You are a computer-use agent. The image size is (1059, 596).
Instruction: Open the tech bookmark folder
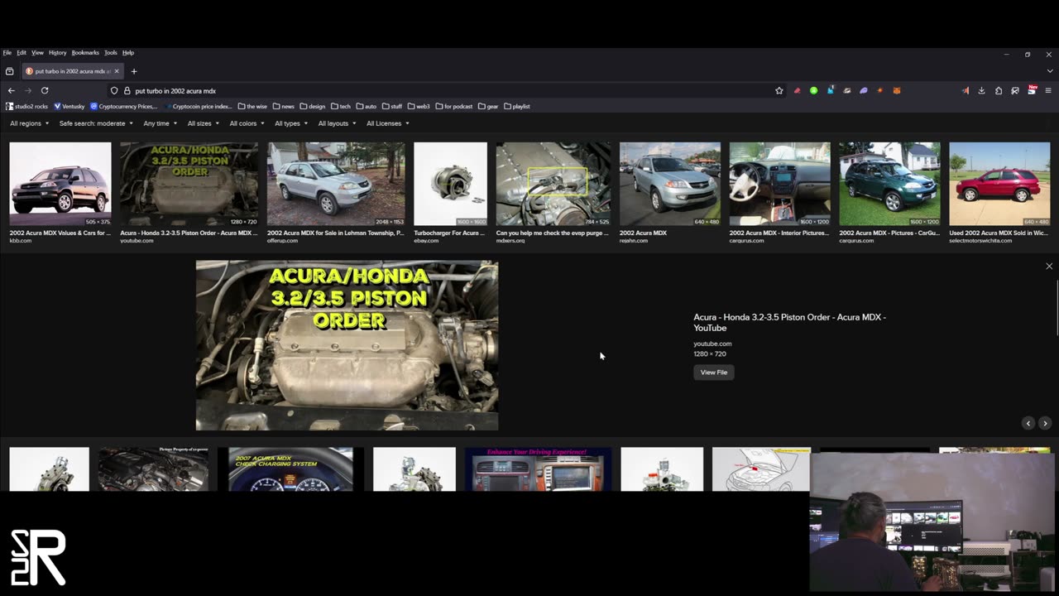341,106
